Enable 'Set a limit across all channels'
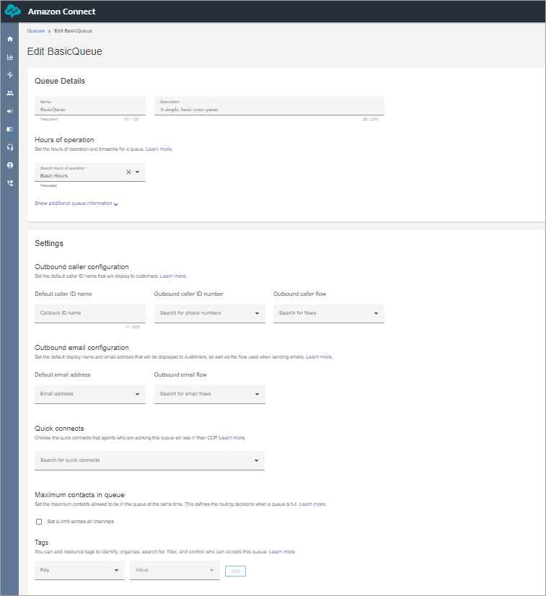Viewport: 546px width, 596px height. (x=39, y=522)
